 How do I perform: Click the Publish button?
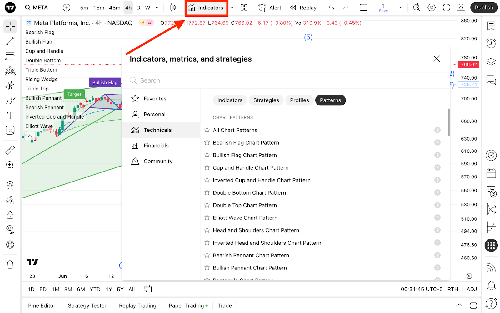point(484,8)
